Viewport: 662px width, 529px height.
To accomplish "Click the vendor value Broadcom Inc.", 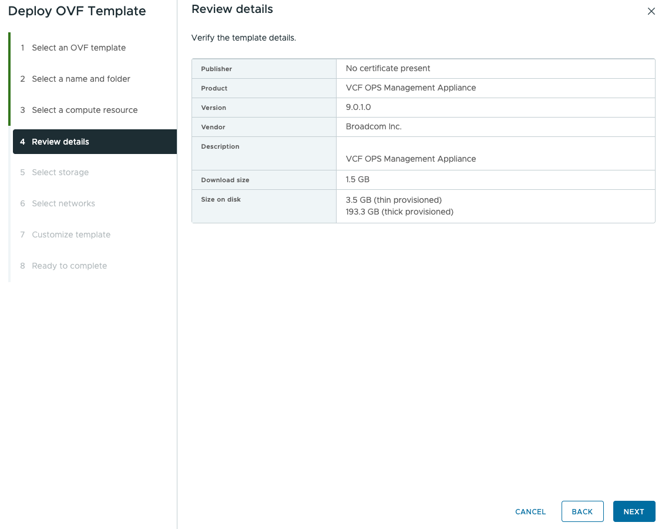I will [374, 126].
